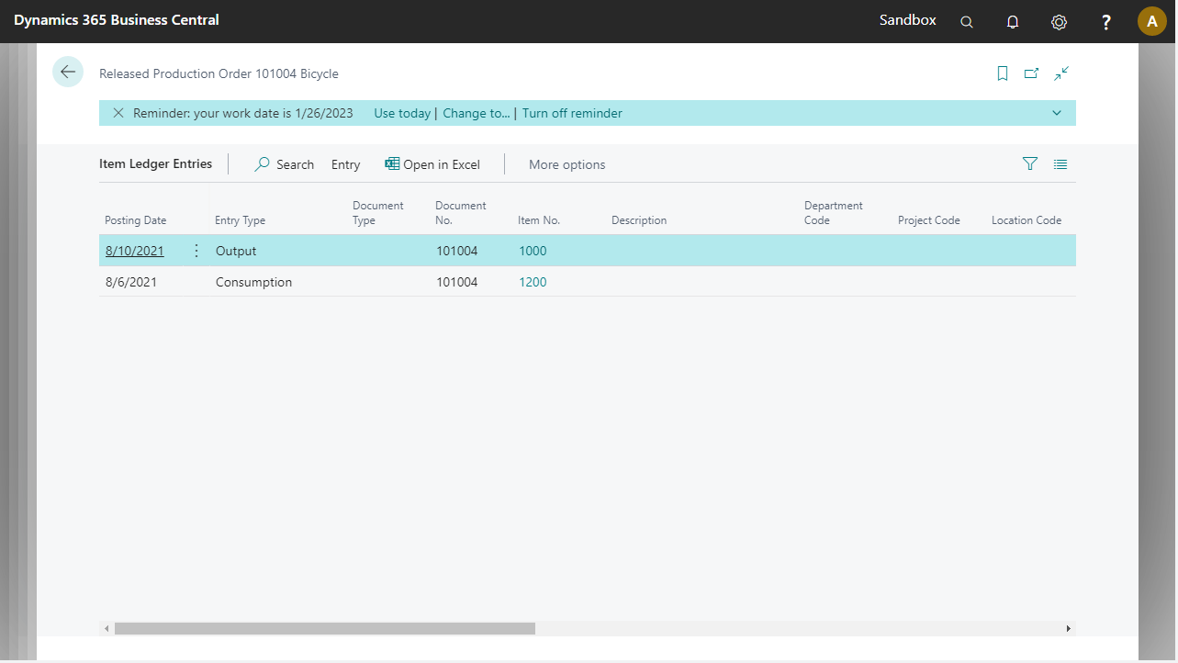Image resolution: width=1178 pixels, height=663 pixels.
Task: Dismiss the work date reminder X
Action: (118, 113)
